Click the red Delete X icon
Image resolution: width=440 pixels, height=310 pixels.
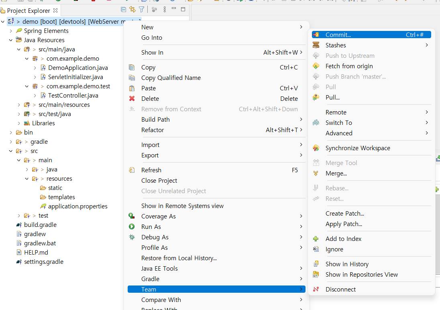(132, 98)
